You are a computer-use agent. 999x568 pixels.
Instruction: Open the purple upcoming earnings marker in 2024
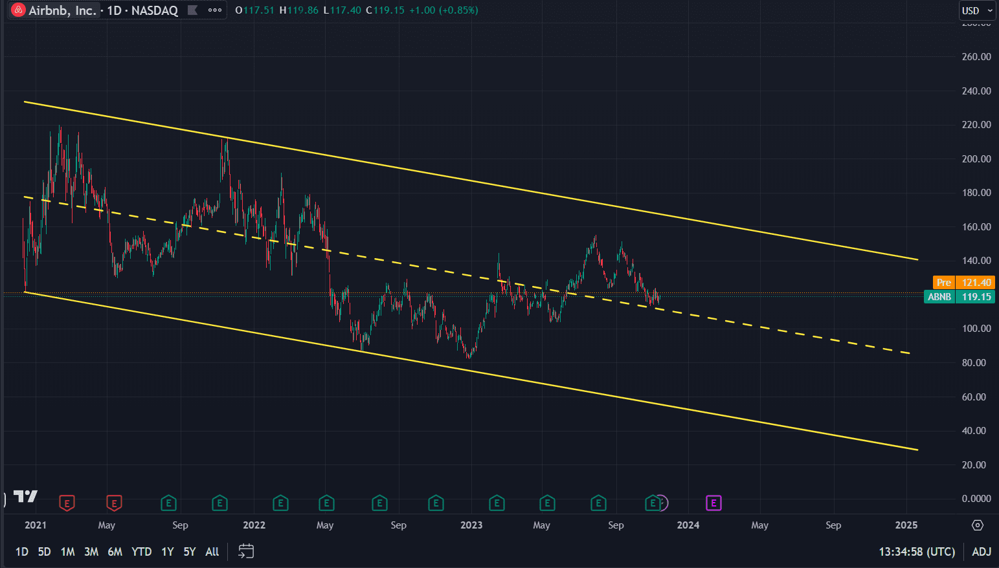(x=713, y=503)
